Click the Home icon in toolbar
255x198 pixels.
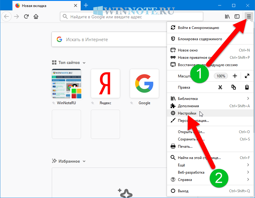36,16
